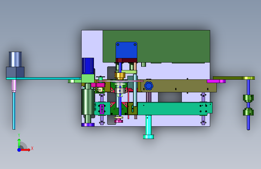Image resolution: width=261 pixels, height=169 pixels.
Task: Select the purple foot at bottom-left of base
Action: coord(88,125)
